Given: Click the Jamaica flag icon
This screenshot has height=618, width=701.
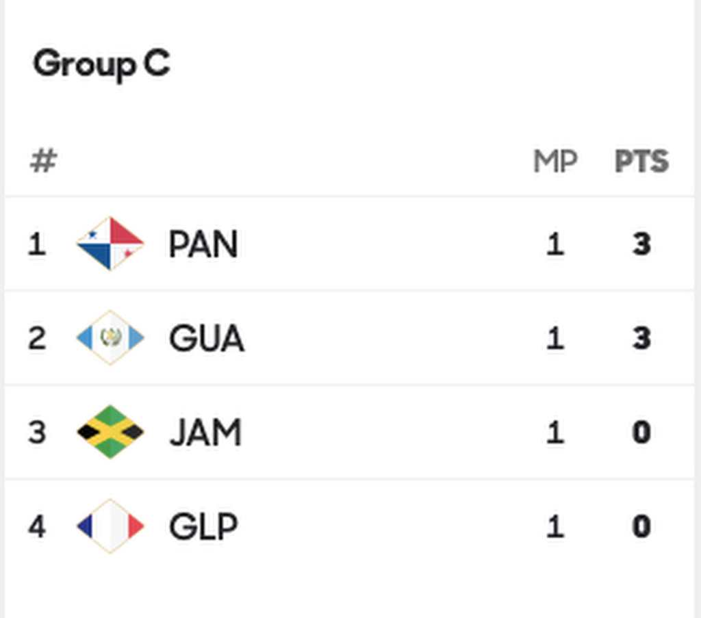Looking at the screenshot, I should point(110,432).
